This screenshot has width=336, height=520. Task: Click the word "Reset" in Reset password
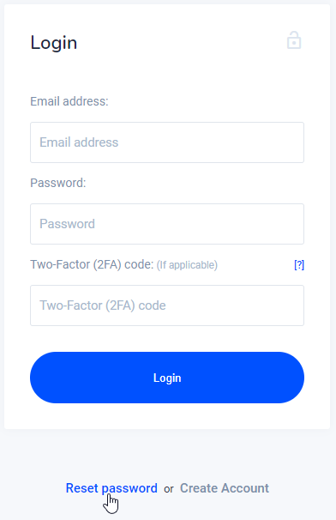81,488
